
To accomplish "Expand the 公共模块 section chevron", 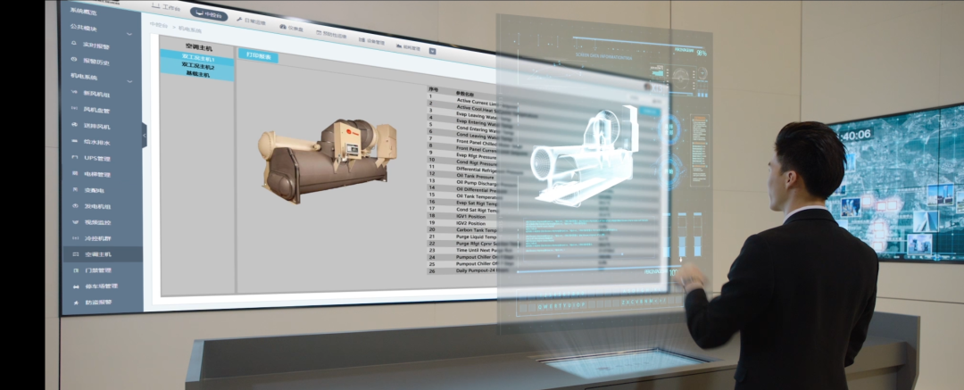I will (131, 34).
